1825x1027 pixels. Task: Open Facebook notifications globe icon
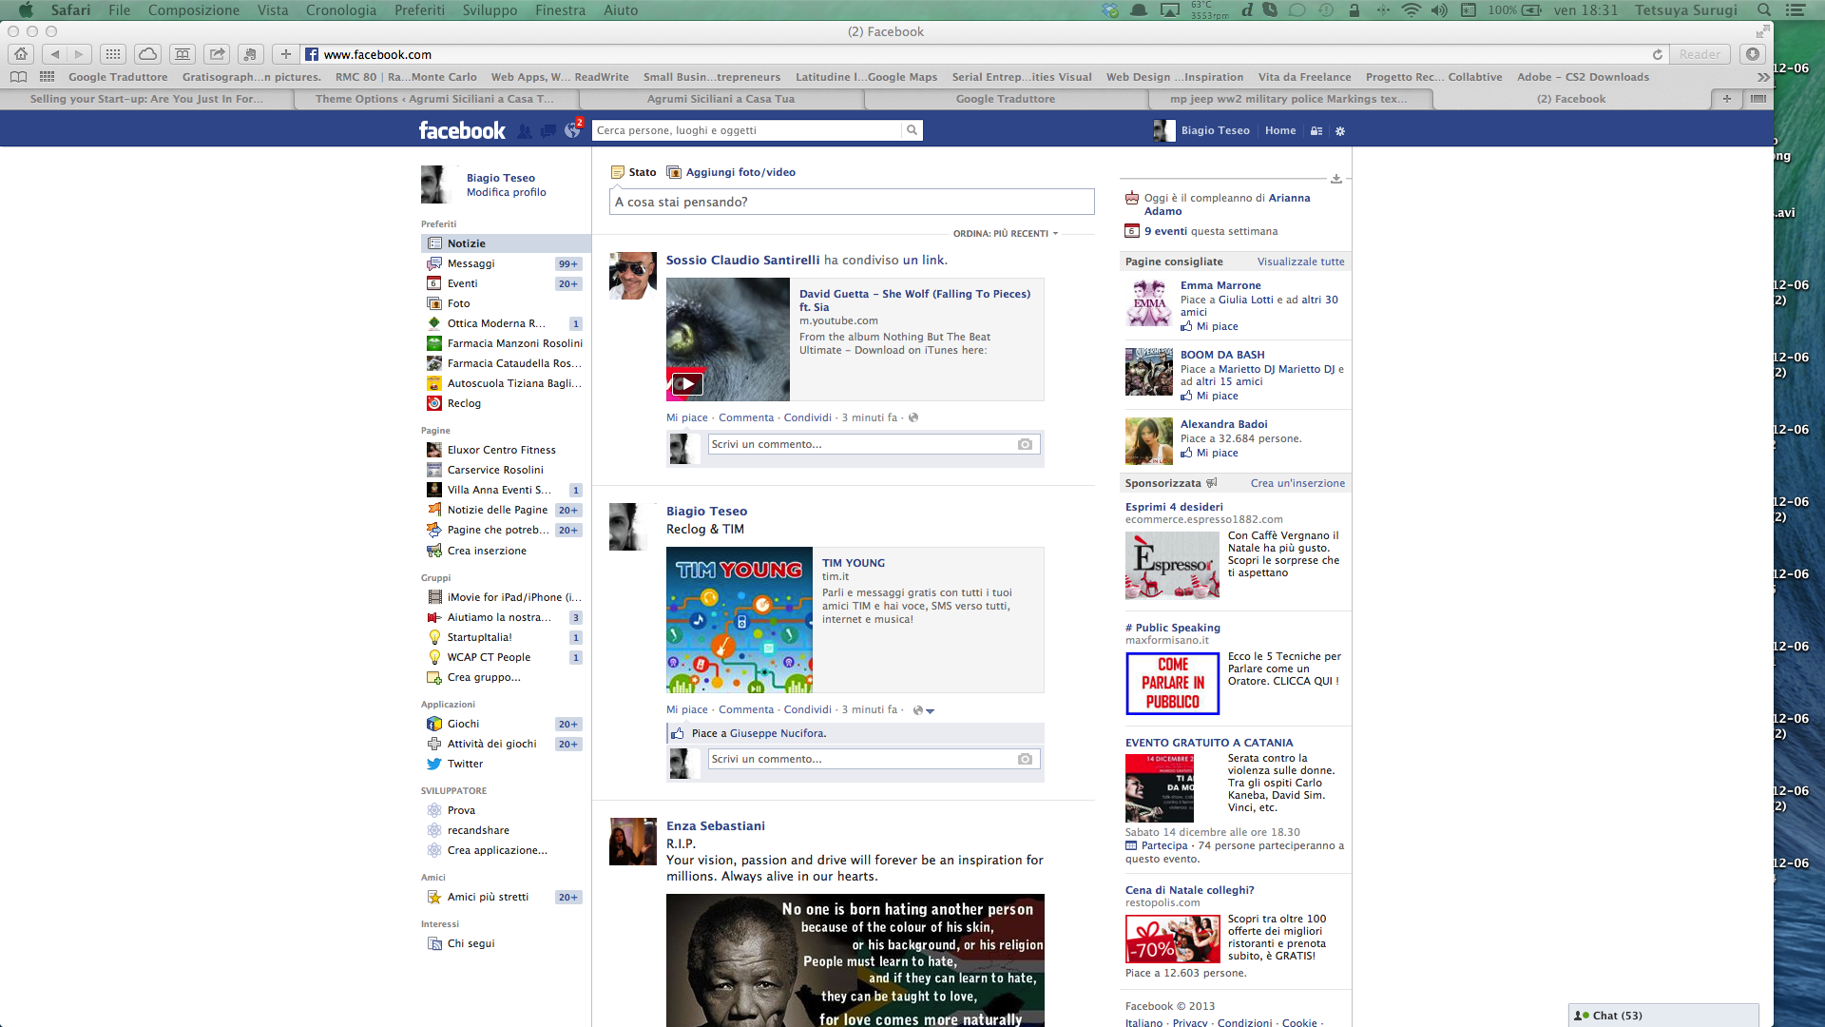coord(572,131)
